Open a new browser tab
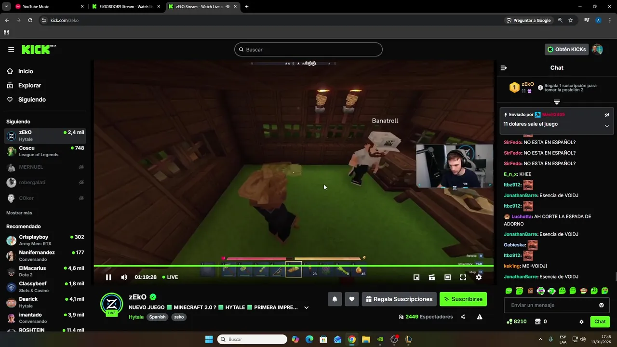Viewport: 617px width, 347px height. (x=247, y=6)
